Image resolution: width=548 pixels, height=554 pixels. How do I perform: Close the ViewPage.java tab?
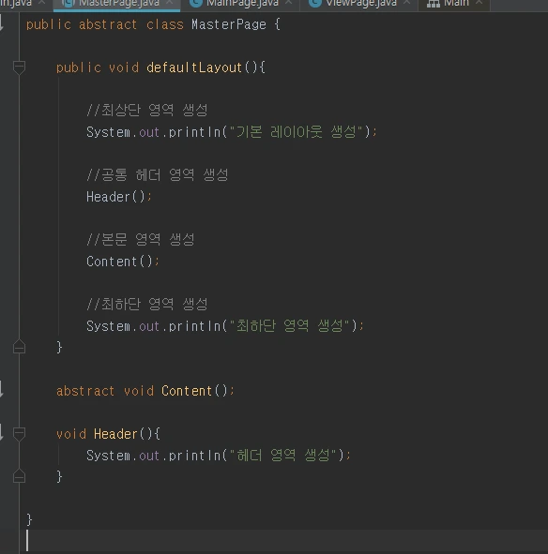(407, 3)
